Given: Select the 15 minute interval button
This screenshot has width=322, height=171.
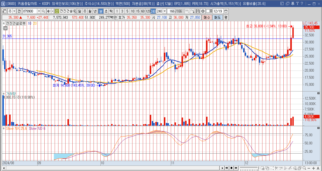Looking at the screenshot, I should click(138, 11).
